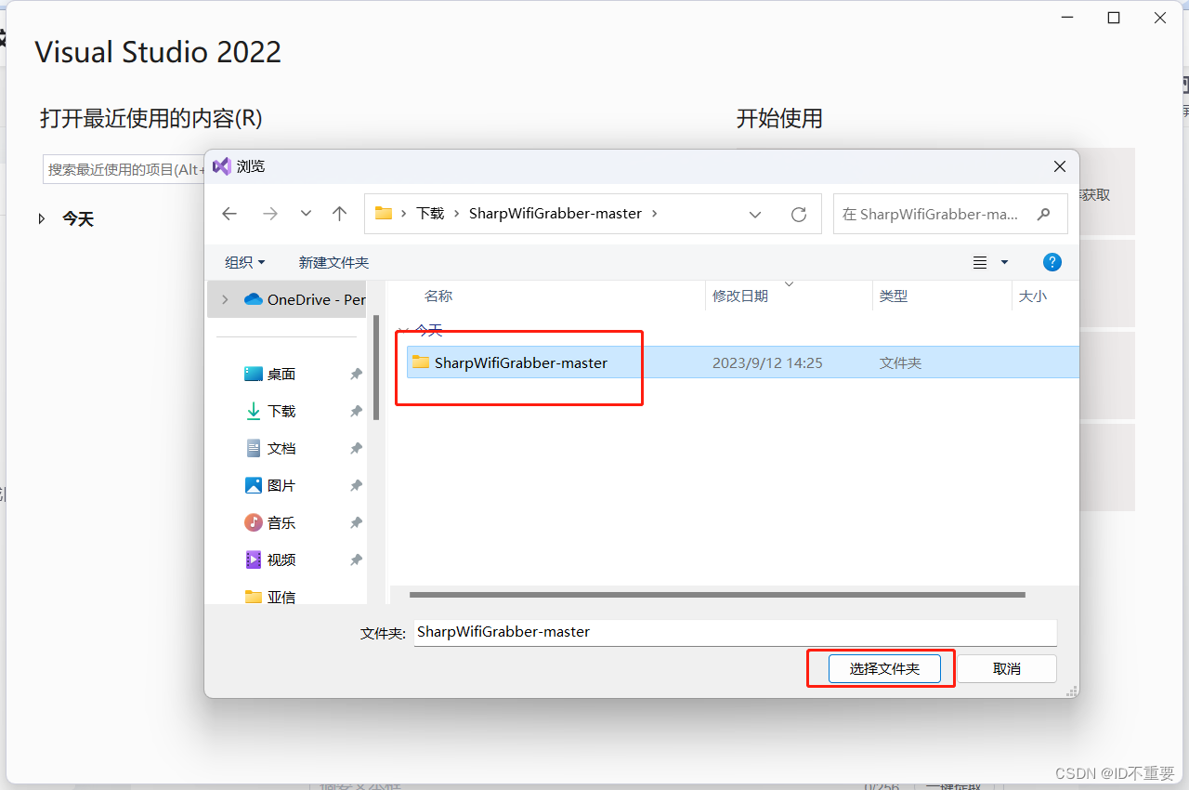Click pin icon next to 视频
This screenshot has height=790, width=1189.
356,560
